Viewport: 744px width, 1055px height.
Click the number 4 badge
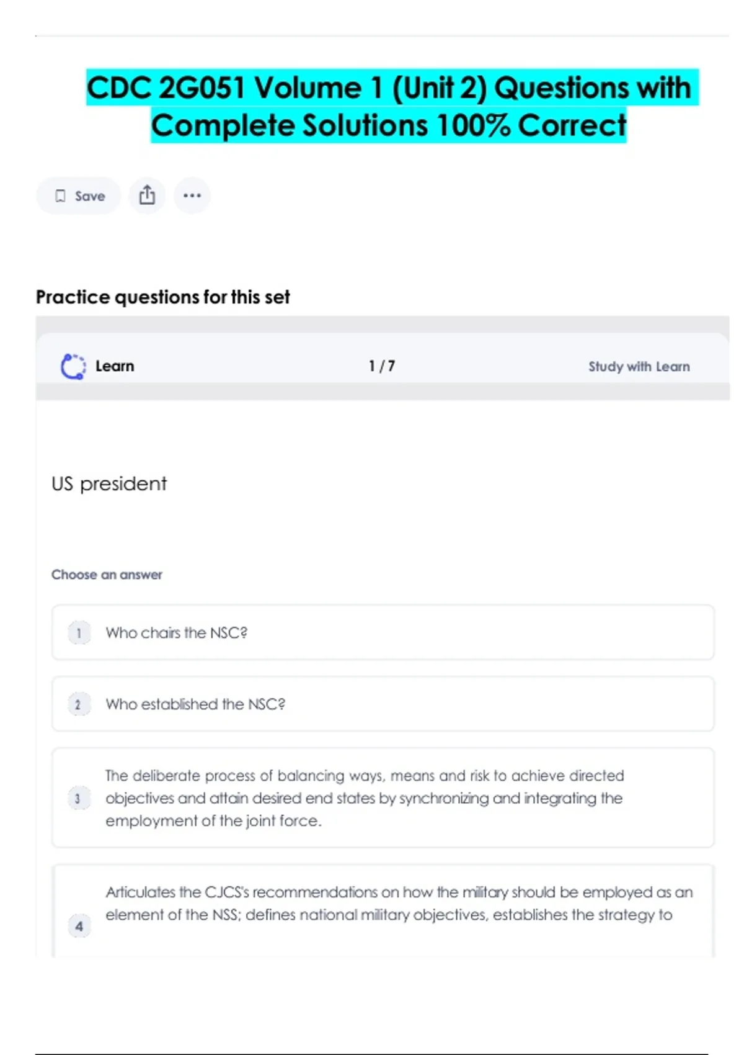pyautogui.click(x=79, y=926)
